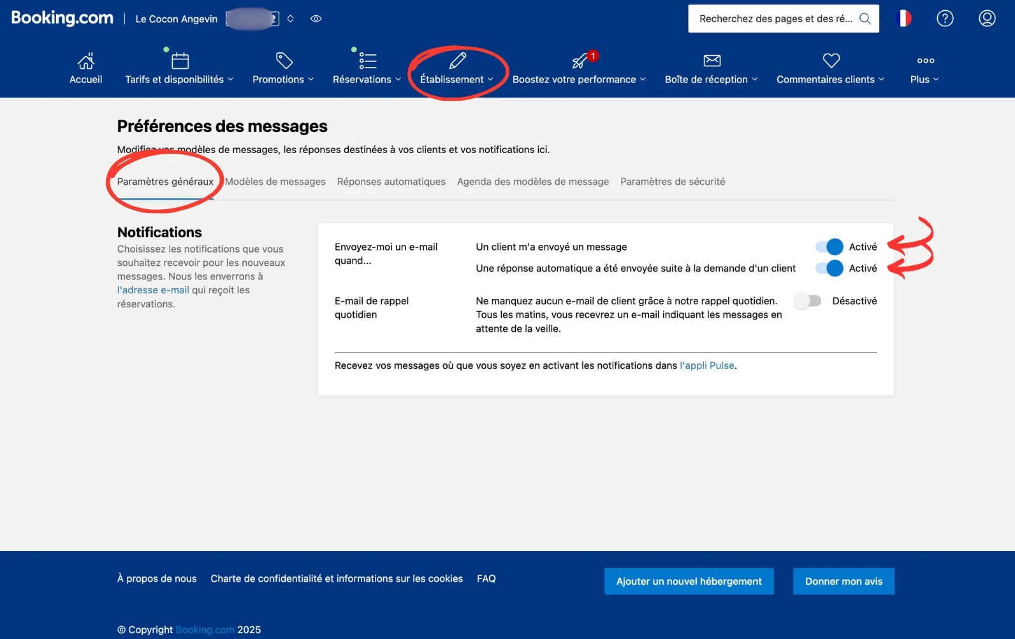Click the eye icon next to property name
Screen dimensions: 1015x639
point(316,18)
